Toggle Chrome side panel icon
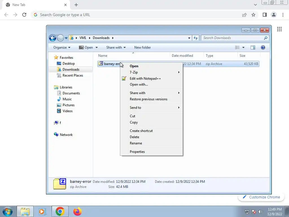The height and width of the screenshot is (217, 289). coord(265,15)
